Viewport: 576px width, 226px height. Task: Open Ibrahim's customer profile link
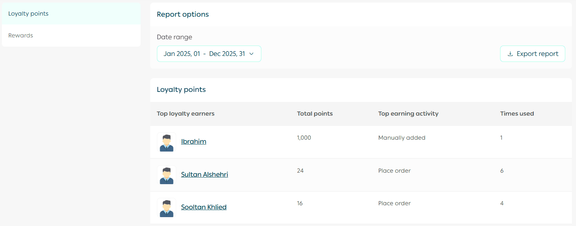194,142
